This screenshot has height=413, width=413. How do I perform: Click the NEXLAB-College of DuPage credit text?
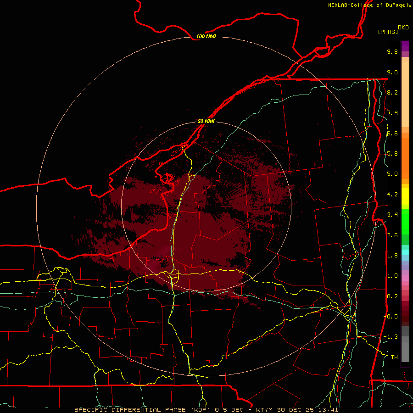[366, 5]
